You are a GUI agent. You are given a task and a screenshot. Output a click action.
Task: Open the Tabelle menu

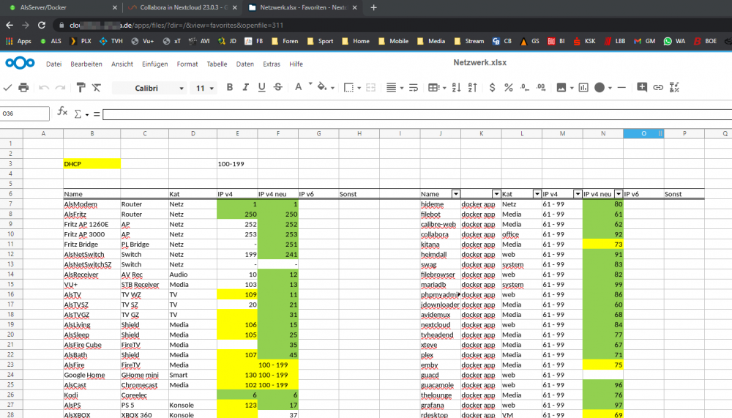[217, 64]
